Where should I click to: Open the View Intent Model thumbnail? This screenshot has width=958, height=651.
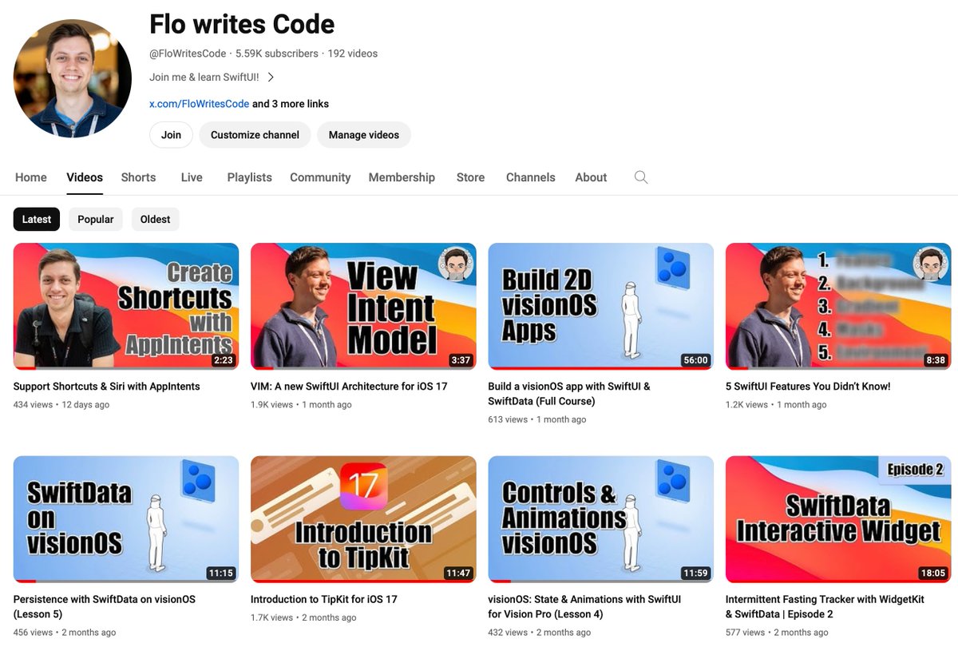(x=363, y=306)
